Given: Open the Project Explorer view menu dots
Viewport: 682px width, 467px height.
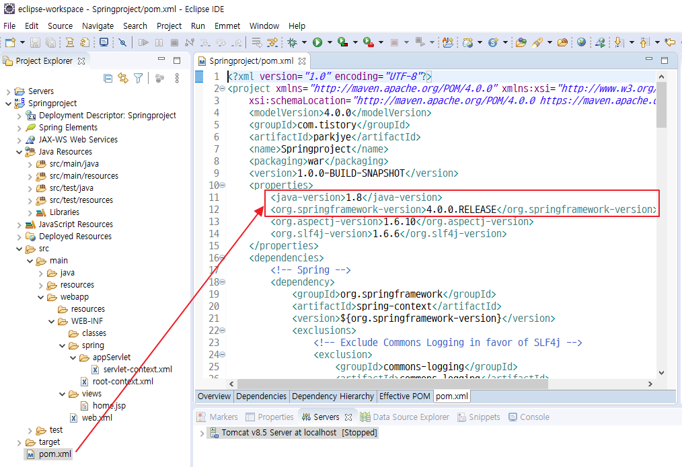Looking at the screenshot, I should [177, 78].
